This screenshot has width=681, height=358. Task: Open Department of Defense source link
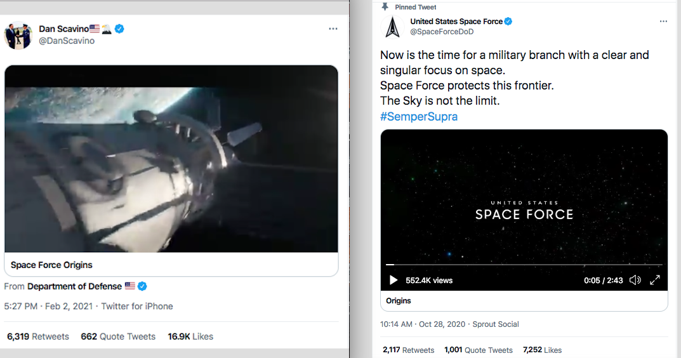click(74, 286)
